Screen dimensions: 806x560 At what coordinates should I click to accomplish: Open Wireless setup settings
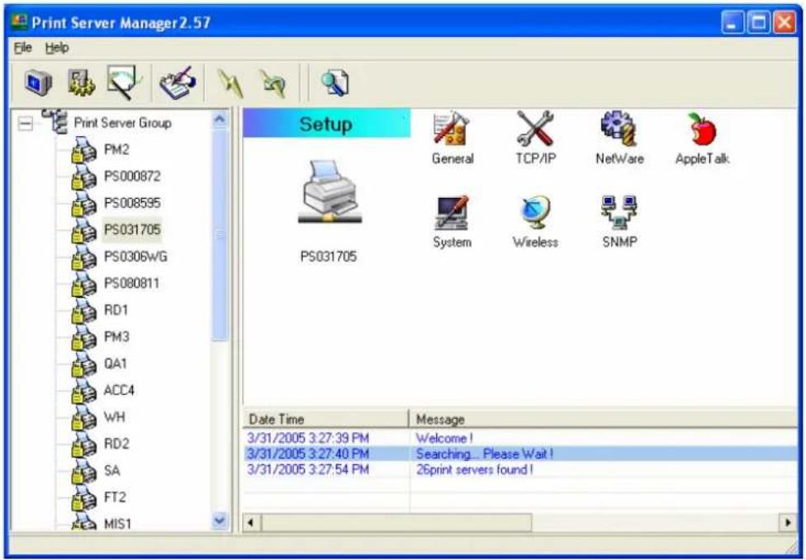(x=535, y=222)
